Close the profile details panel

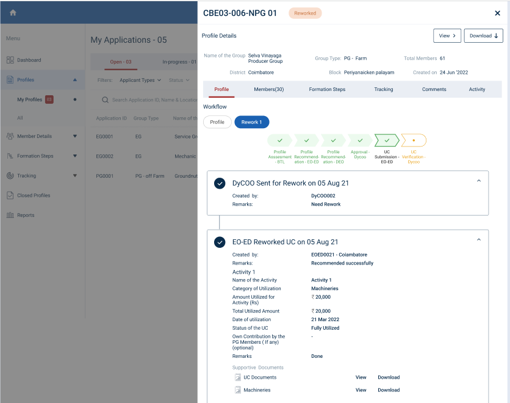[x=497, y=13]
